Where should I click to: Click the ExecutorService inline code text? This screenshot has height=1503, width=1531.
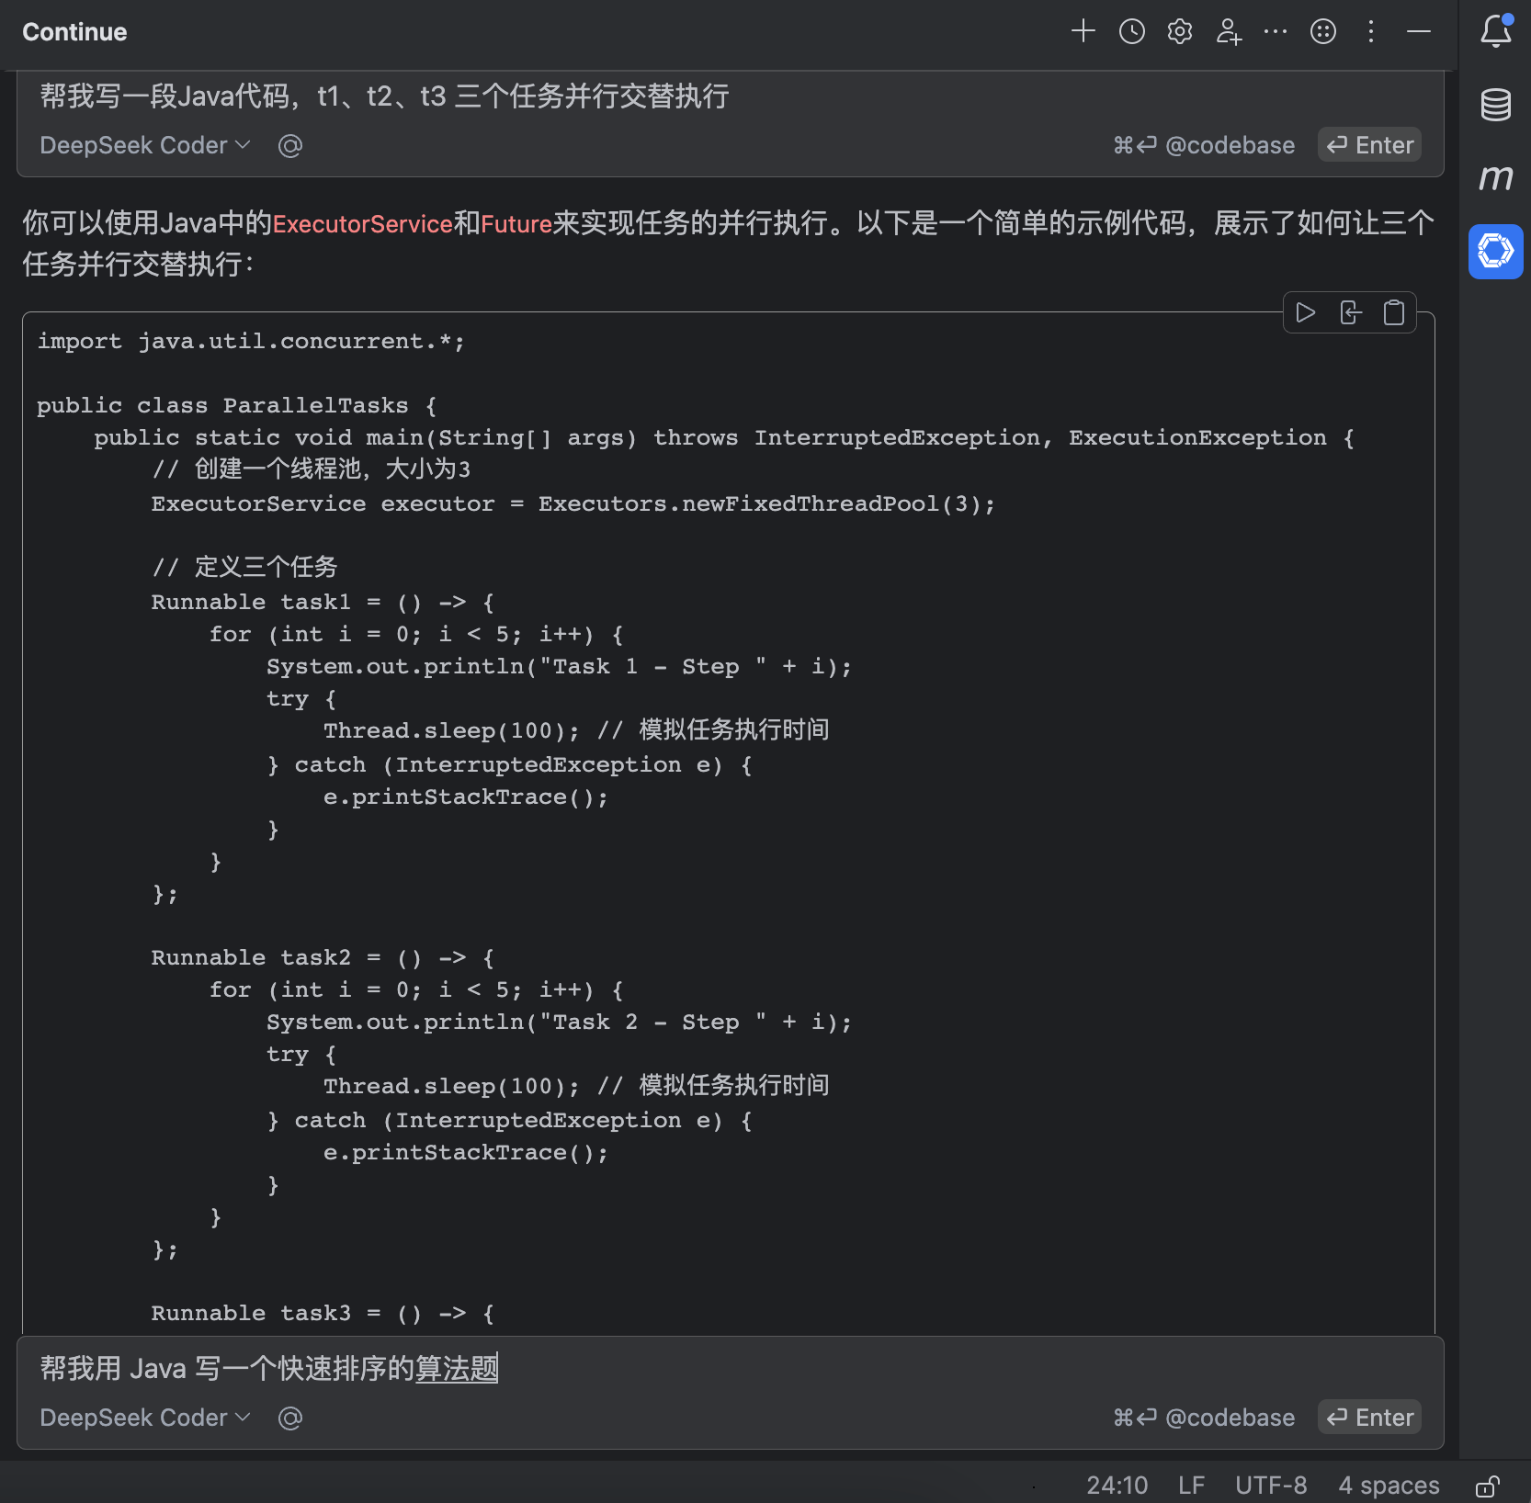363,223
